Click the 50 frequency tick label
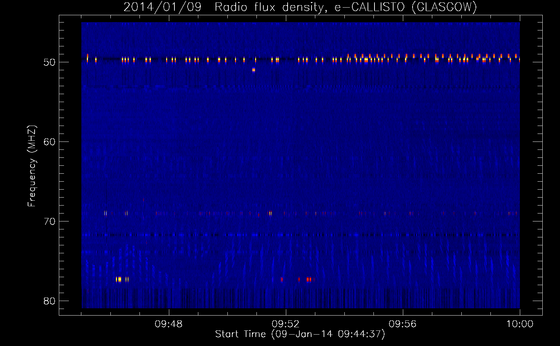The width and height of the screenshot is (560, 346). 49,62
